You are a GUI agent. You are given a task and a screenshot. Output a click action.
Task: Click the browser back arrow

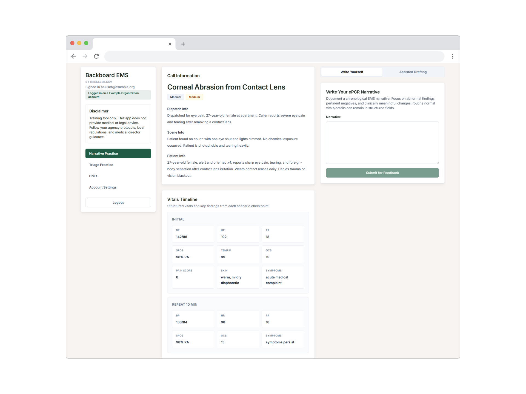(x=73, y=56)
